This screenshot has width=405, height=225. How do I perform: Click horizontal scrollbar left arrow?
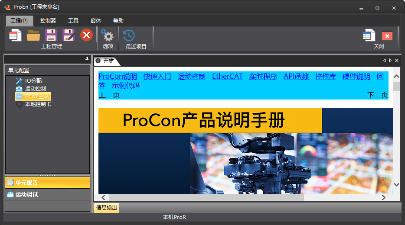pyautogui.click(x=103, y=197)
